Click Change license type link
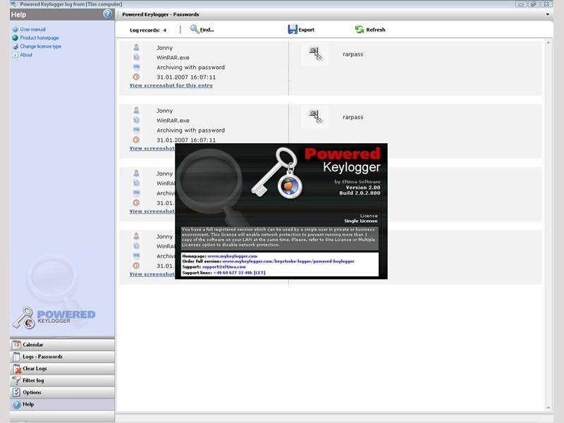564x423 pixels. point(41,47)
